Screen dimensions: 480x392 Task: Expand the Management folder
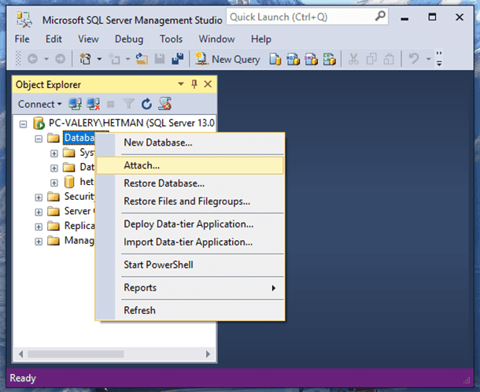[x=39, y=242]
